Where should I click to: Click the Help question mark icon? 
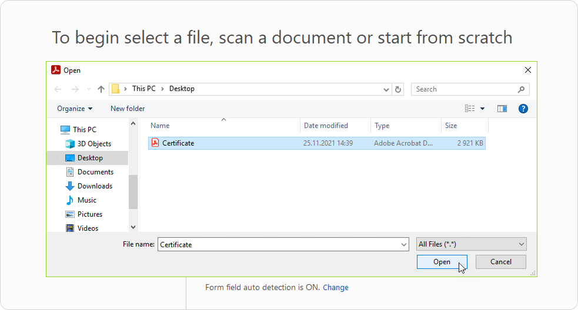[523, 109]
